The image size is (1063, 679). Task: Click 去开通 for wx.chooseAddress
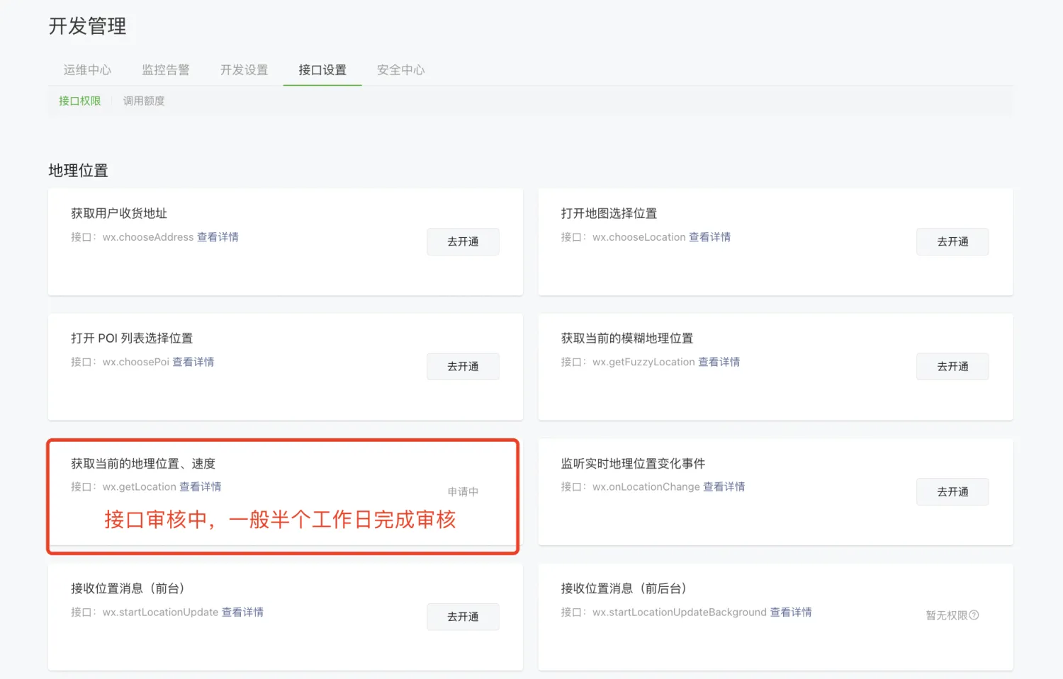463,242
